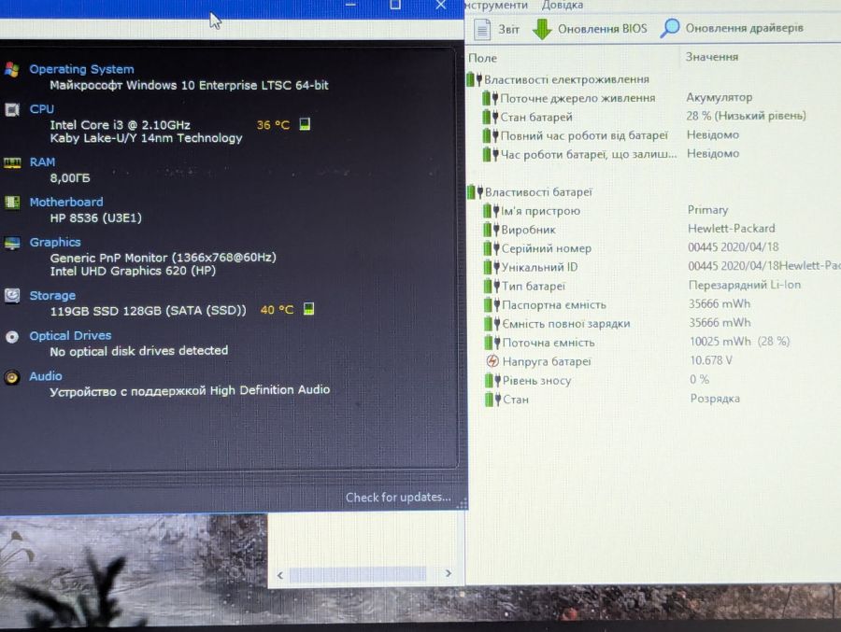
Task: Select the Властивості електроживлення group row
Action: coord(558,79)
